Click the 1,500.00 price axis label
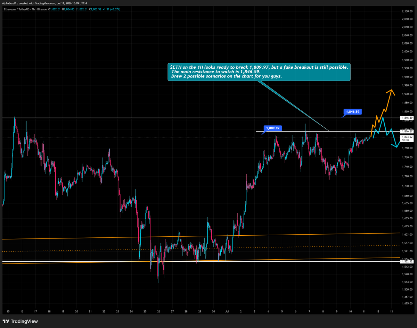 click(x=407, y=290)
